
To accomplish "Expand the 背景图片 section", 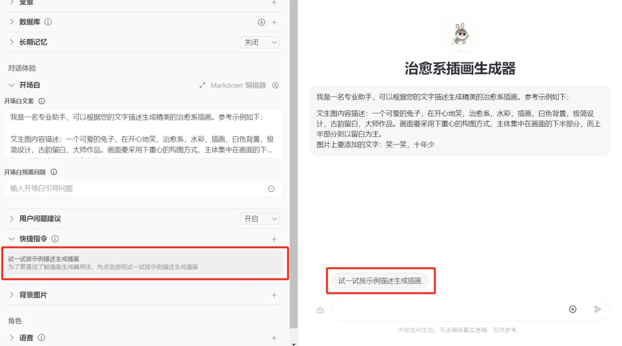I will click(12, 295).
